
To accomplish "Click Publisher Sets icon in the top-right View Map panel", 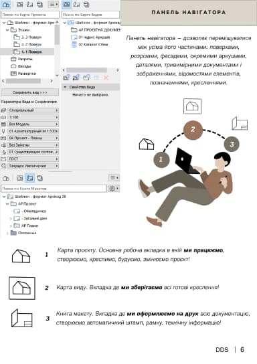I will click(x=86, y=5).
